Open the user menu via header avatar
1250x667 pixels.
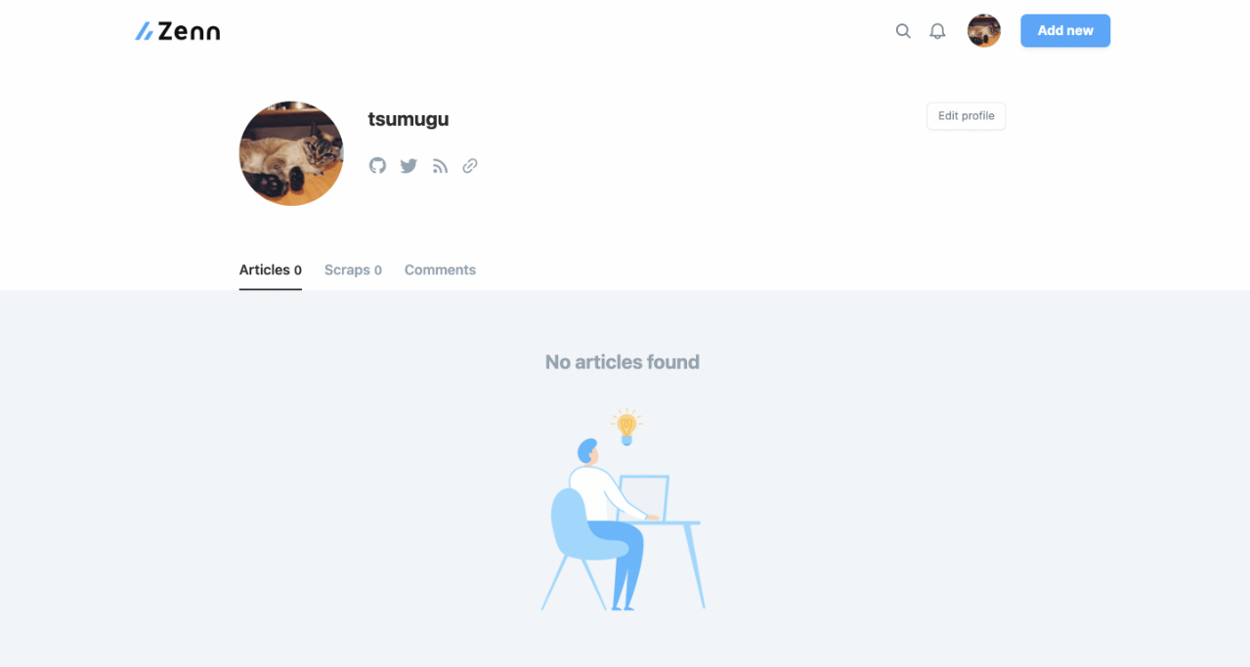click(x=984, y=31)
